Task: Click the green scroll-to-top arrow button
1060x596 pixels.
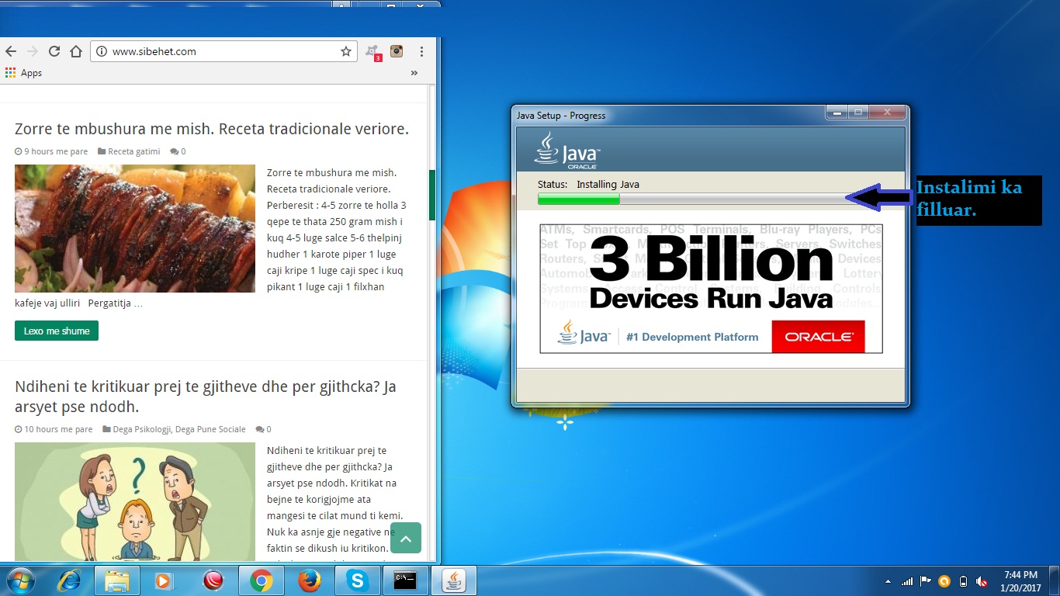Action: tap(406, 538)
